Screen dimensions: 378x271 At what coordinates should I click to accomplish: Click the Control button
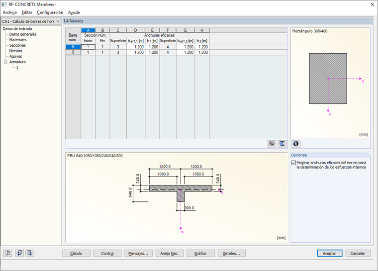107,254
